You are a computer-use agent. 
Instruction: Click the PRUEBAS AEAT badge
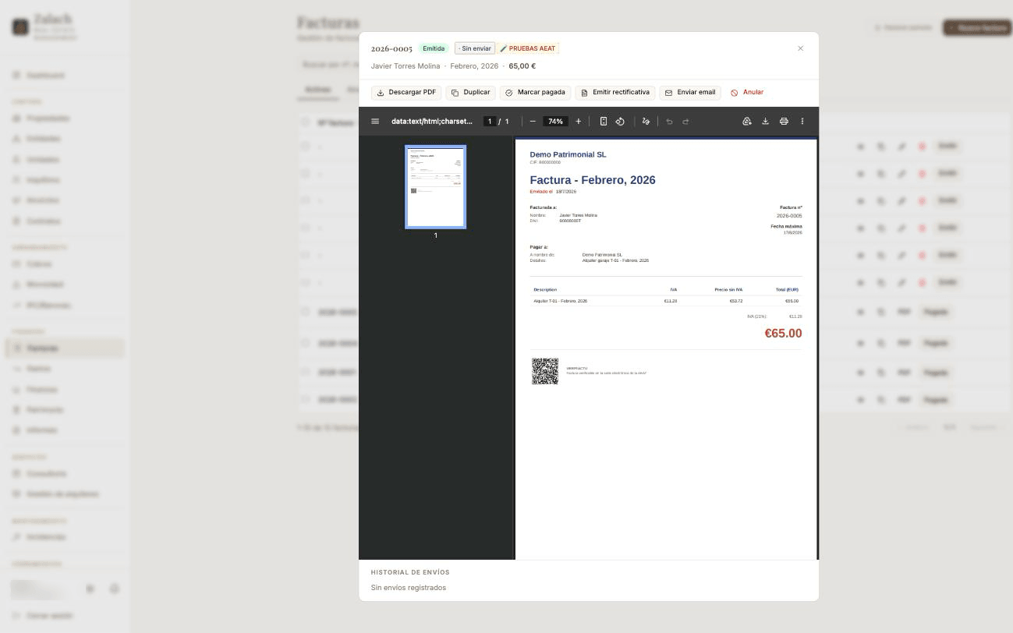(x=529, y=48)
